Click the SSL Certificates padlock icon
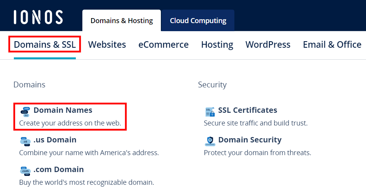 point(210,112)
